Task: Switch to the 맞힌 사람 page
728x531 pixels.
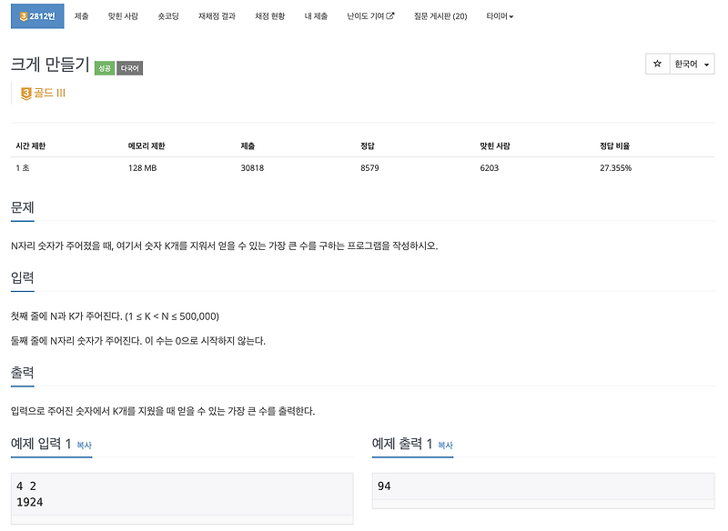Action: (121, 15)
